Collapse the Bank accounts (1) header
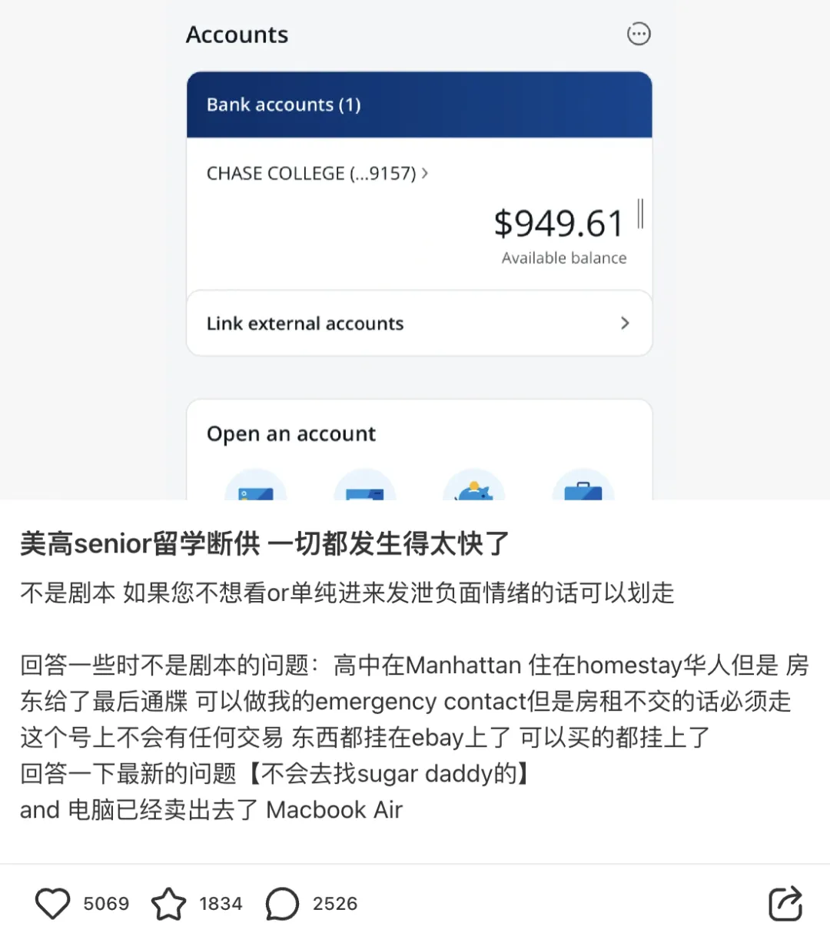 pos(419,105)
